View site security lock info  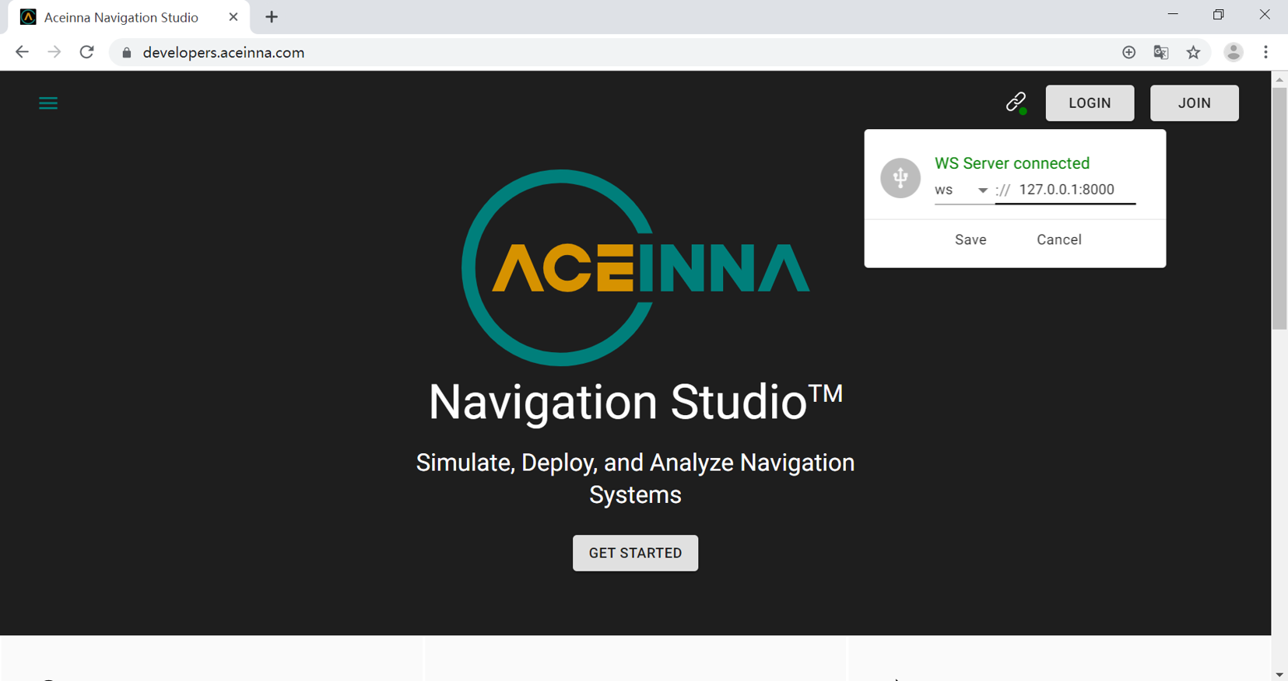(127, 53)
